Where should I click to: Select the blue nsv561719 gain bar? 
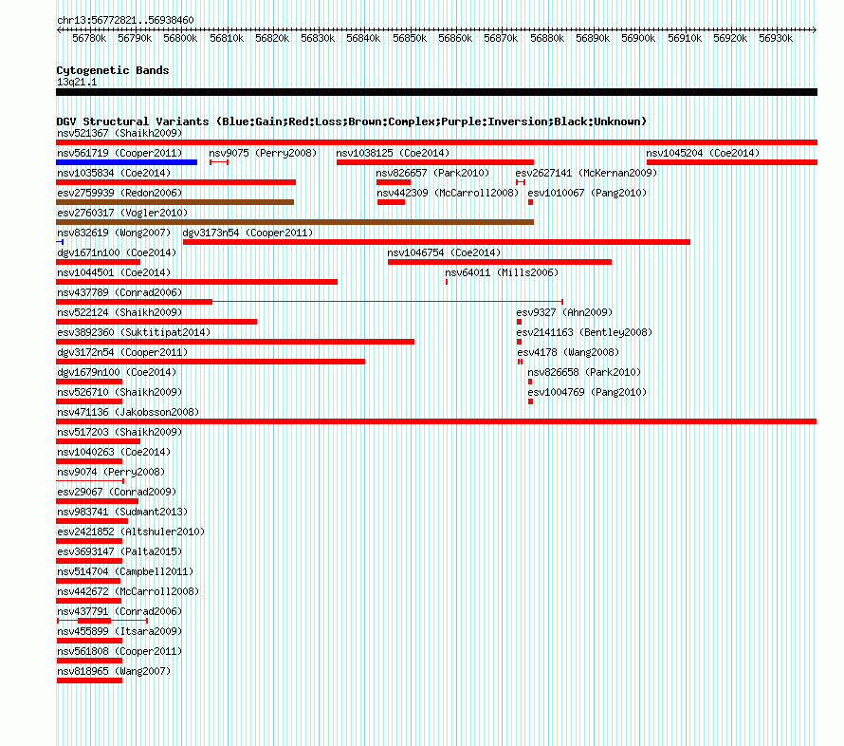126,162
